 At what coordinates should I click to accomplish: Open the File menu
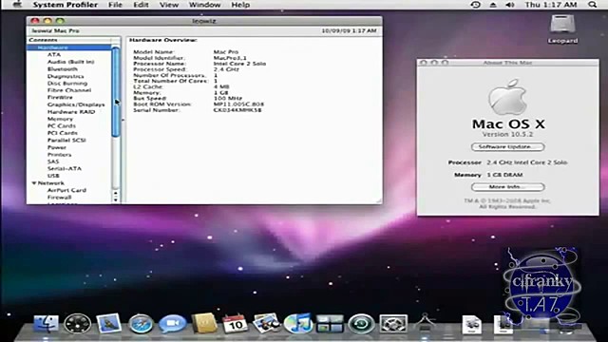coord(115,5)
